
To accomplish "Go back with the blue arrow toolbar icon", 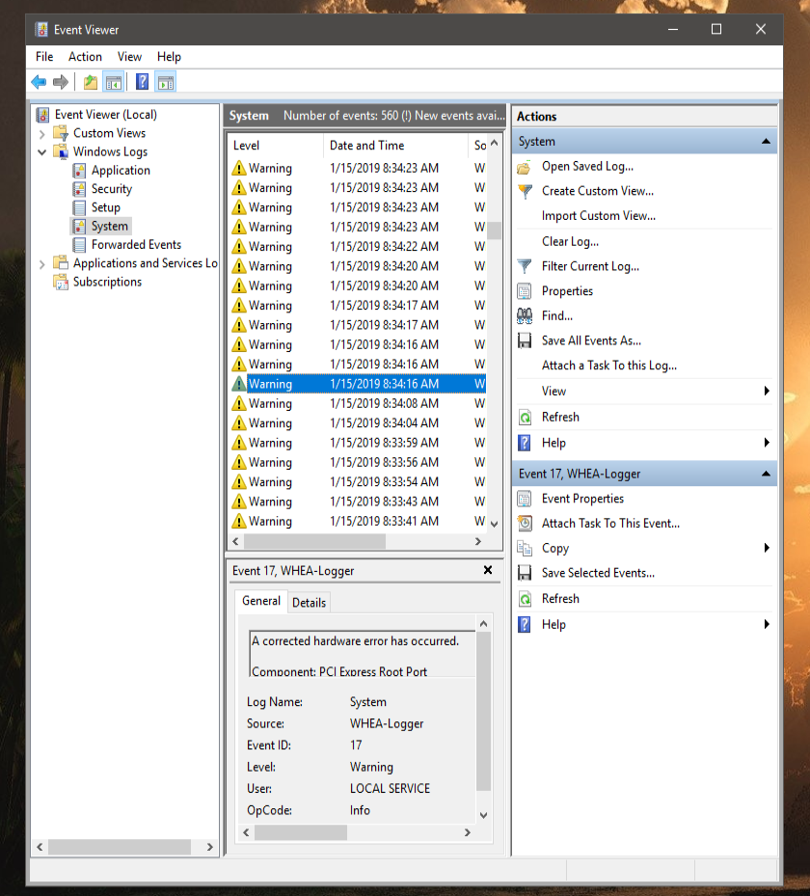I will (39, 82).
